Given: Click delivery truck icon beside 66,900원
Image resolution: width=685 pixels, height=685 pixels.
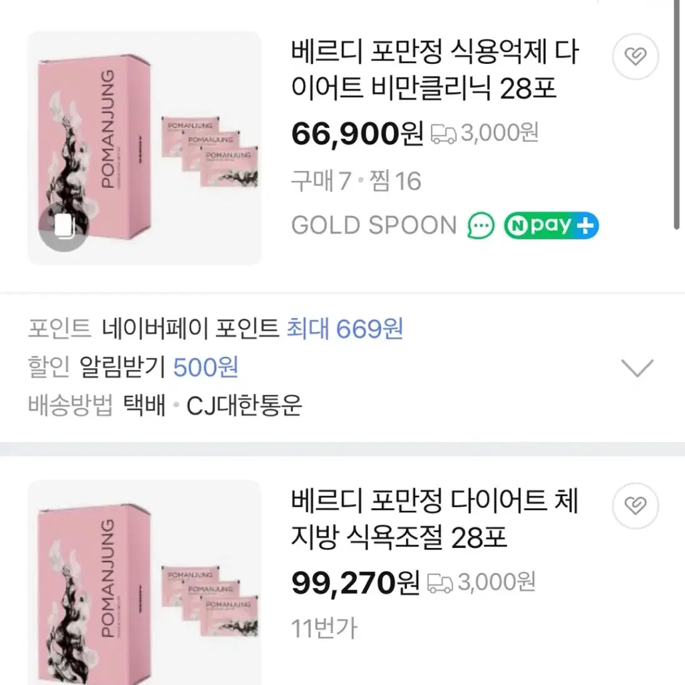Looking at the screenshot, I should coord(443,133).
